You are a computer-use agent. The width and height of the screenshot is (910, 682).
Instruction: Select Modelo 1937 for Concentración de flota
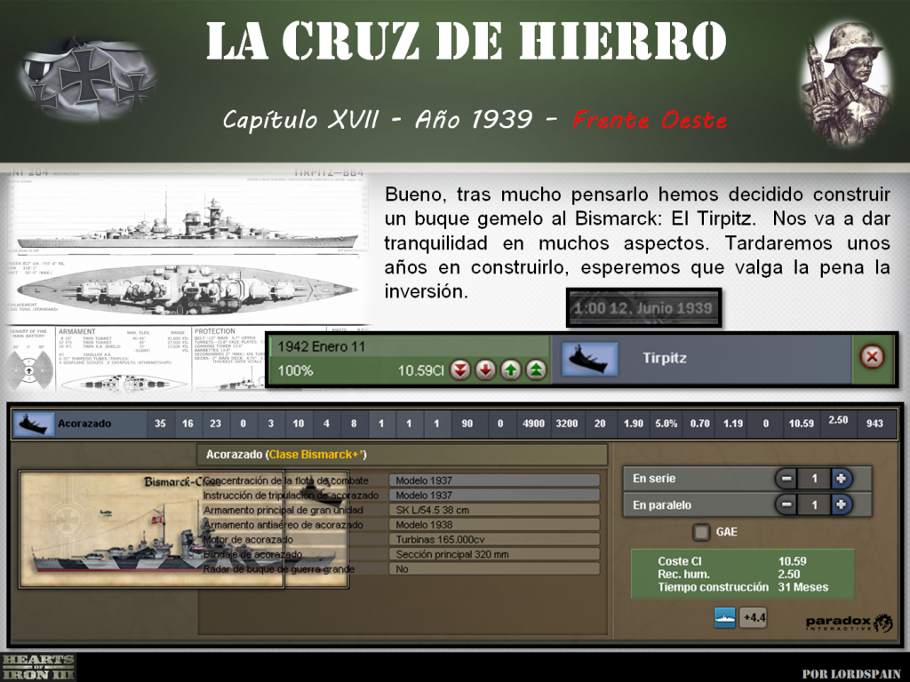494,480
